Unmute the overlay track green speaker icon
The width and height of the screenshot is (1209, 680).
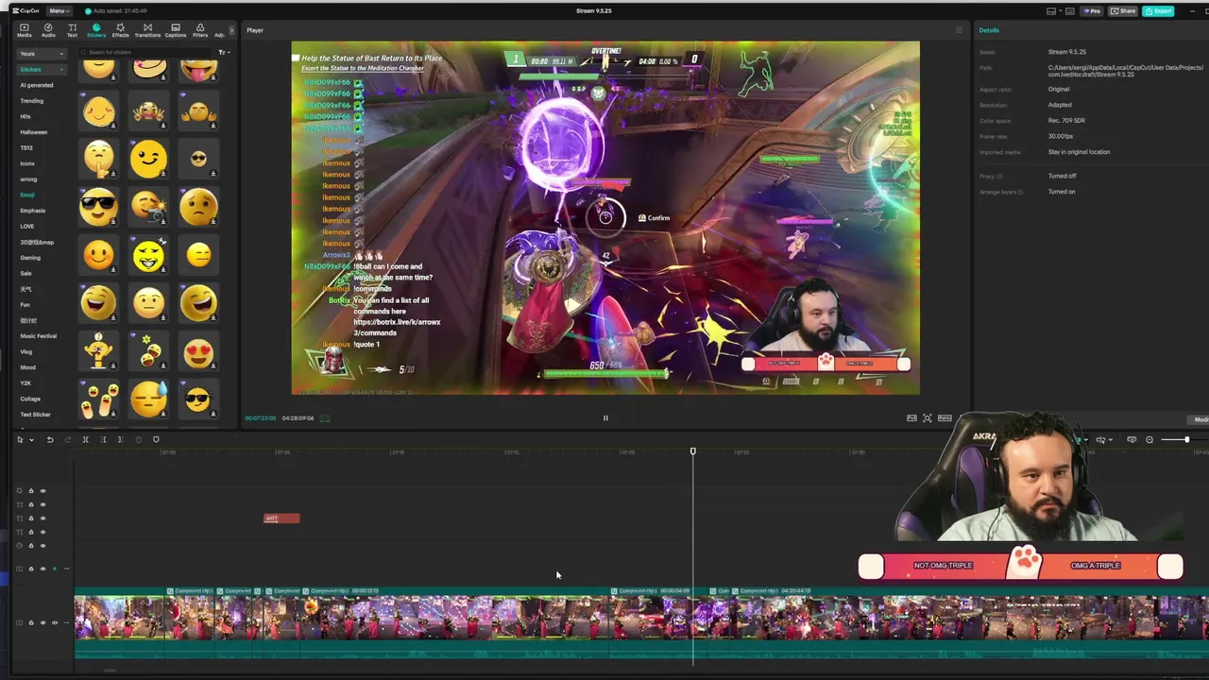(54, 569)
